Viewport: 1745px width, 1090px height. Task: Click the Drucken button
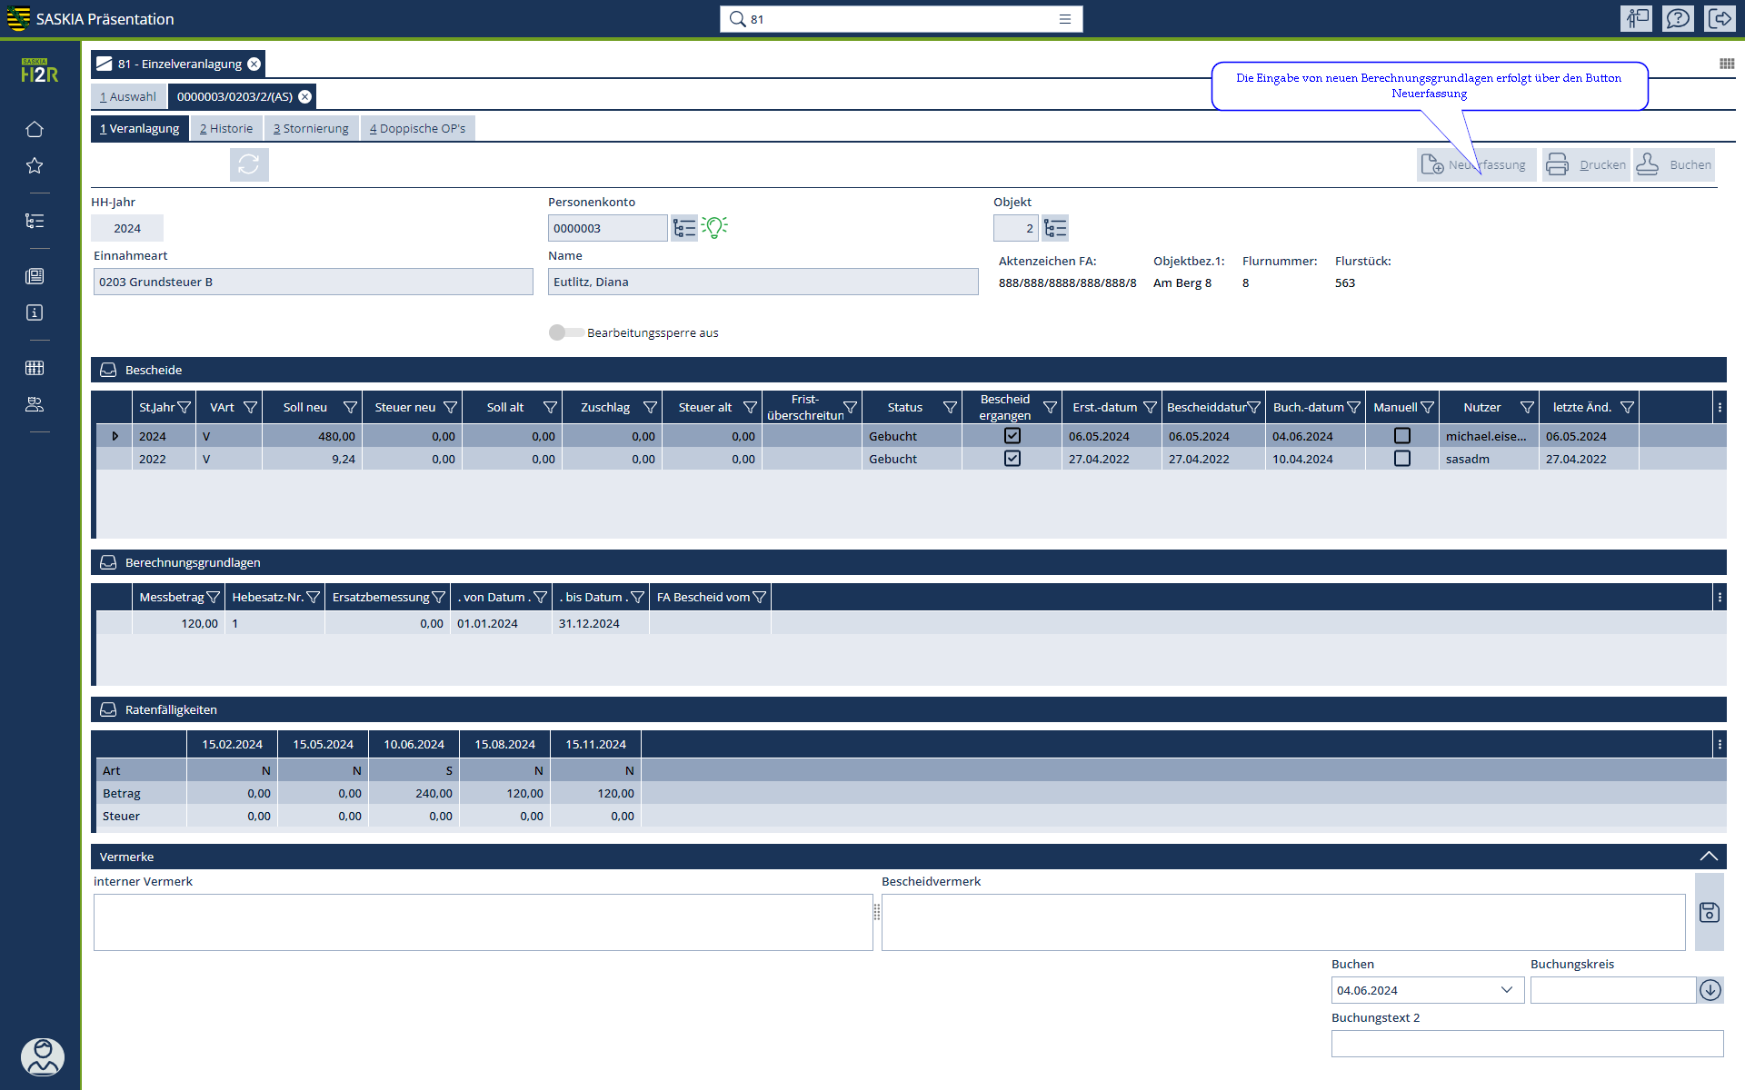[1586, 164]
